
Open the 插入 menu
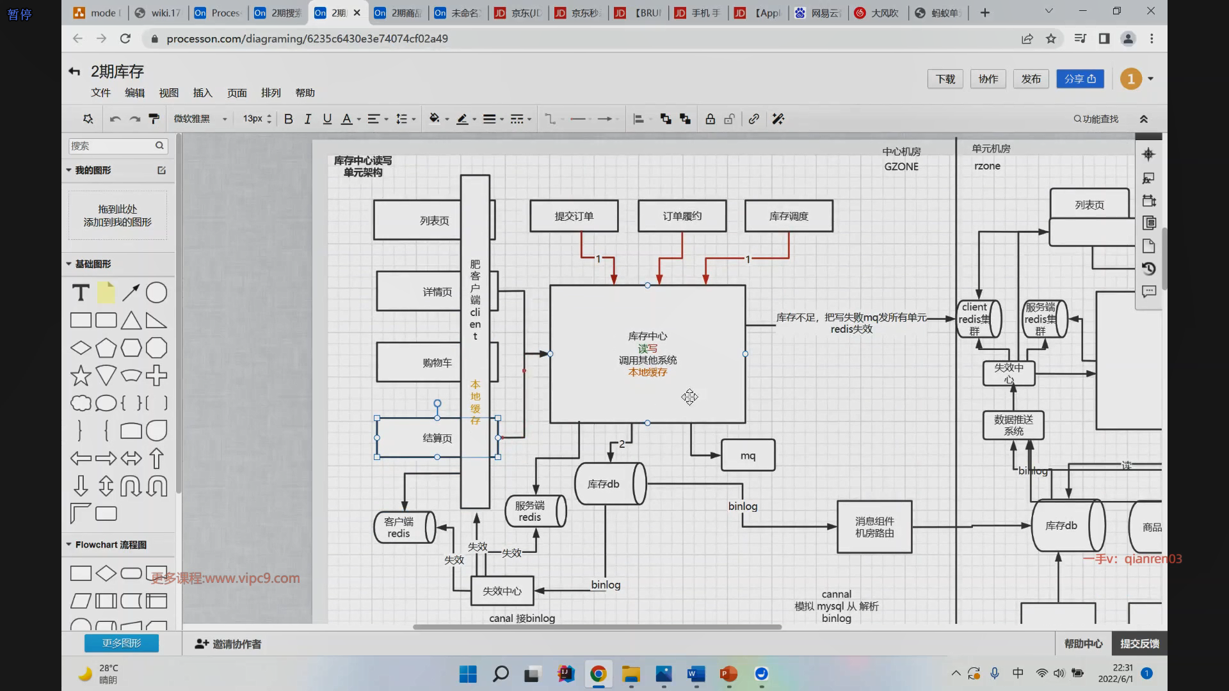(x=202, y=93)
